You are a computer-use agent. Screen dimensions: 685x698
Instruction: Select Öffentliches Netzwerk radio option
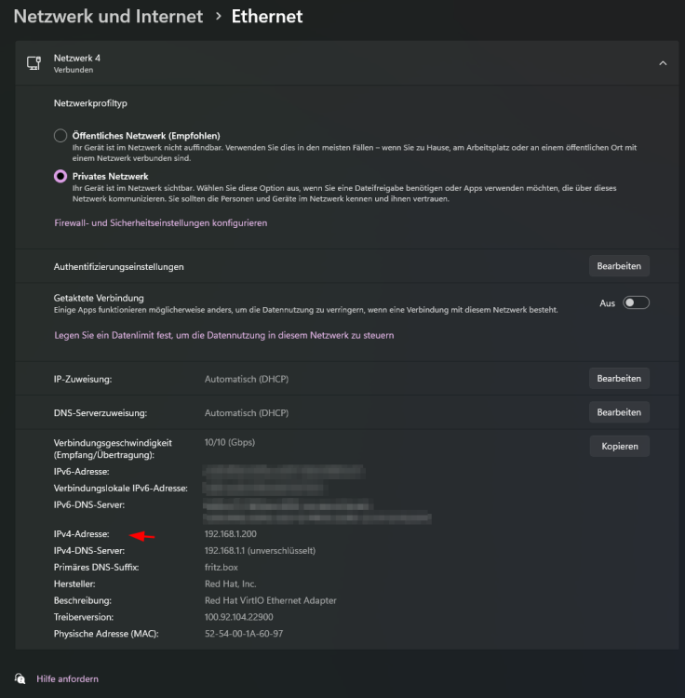60,135
